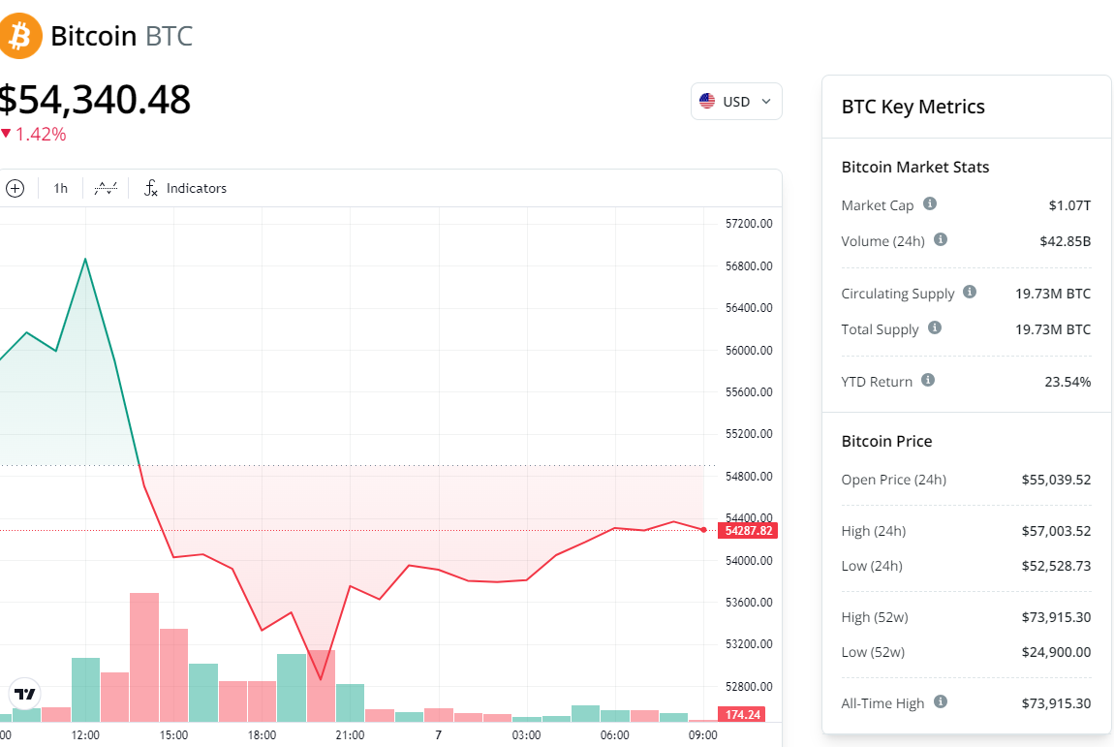Open the chart type line icon
The height and width of the screenshot is (747, 1114).
pyautogui.click(x=106, y=188)
